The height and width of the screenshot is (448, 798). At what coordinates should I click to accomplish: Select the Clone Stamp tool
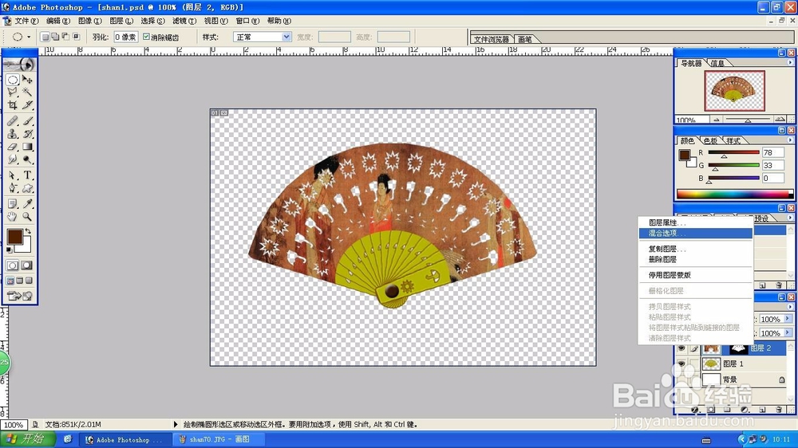click(13, 134)
